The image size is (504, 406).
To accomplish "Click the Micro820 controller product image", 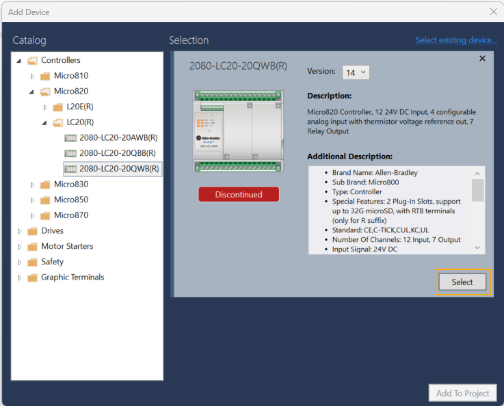I will pyautogui.click(x=238, y=131).
